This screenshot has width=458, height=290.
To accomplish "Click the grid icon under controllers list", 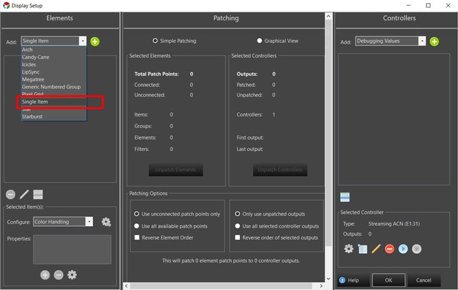I will coord(346,197).
